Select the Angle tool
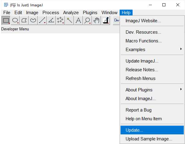Viewport: 185px width, 144px height. (51, 20)
